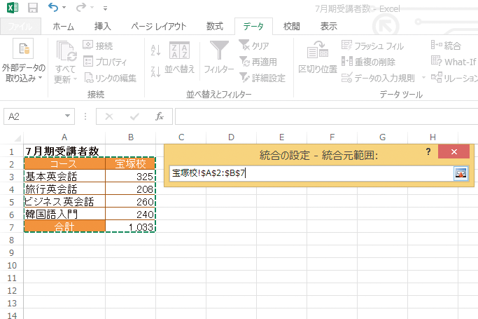Open 詳細設定 advanced filter
The width and height of the screenshot is (478, 319).
click(x=262, y=78)
